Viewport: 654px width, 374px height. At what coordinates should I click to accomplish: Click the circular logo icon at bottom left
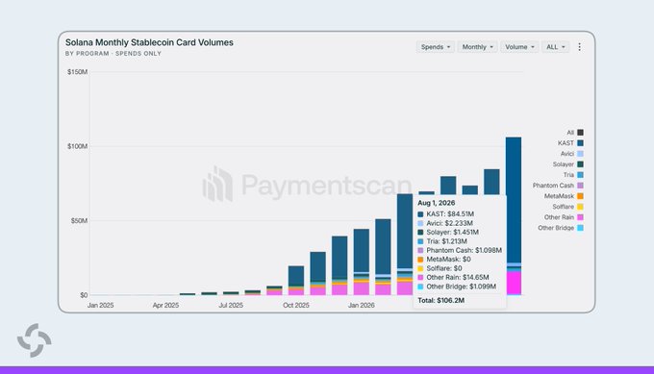[35, 340]
